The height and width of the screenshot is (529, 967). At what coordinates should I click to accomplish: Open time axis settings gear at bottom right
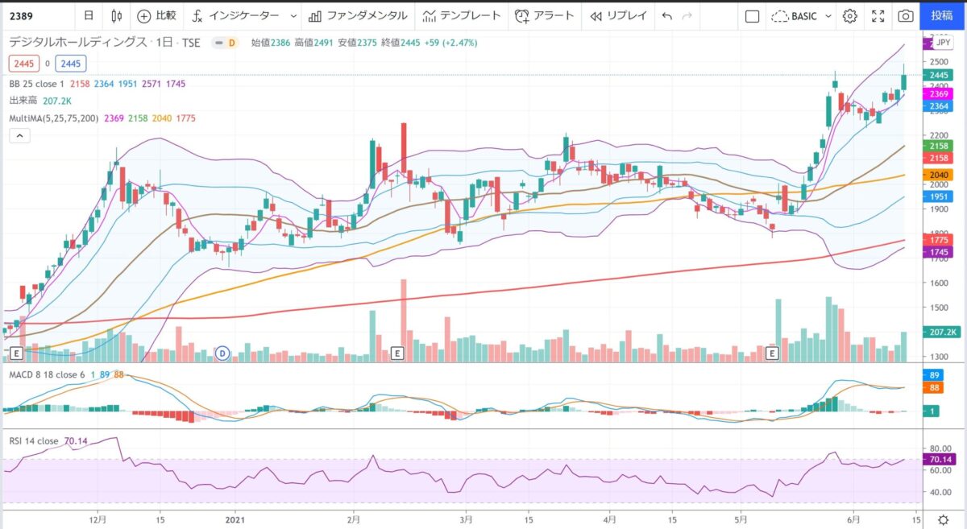point(944,520)
